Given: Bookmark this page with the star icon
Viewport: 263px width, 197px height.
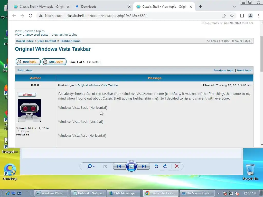Looking at the screenshot, I should click(232, 16).
